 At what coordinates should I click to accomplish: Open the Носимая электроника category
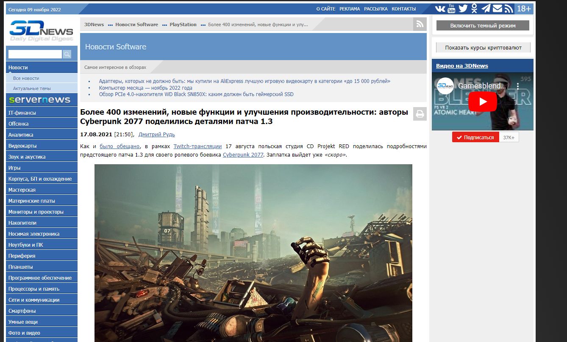[42, 234]
